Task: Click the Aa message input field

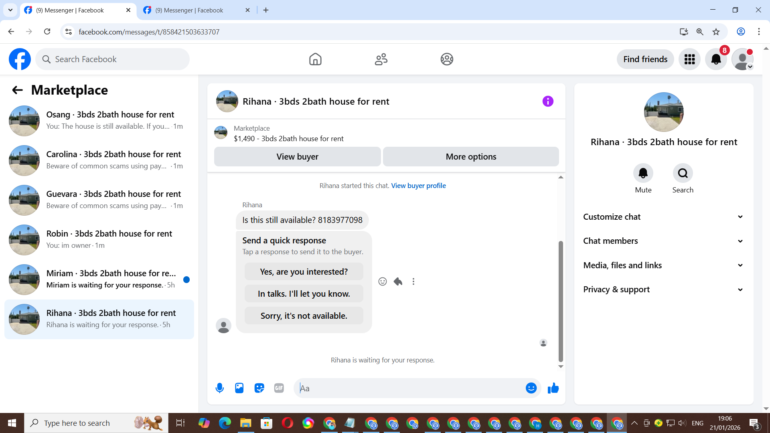Action: (409, 388)
